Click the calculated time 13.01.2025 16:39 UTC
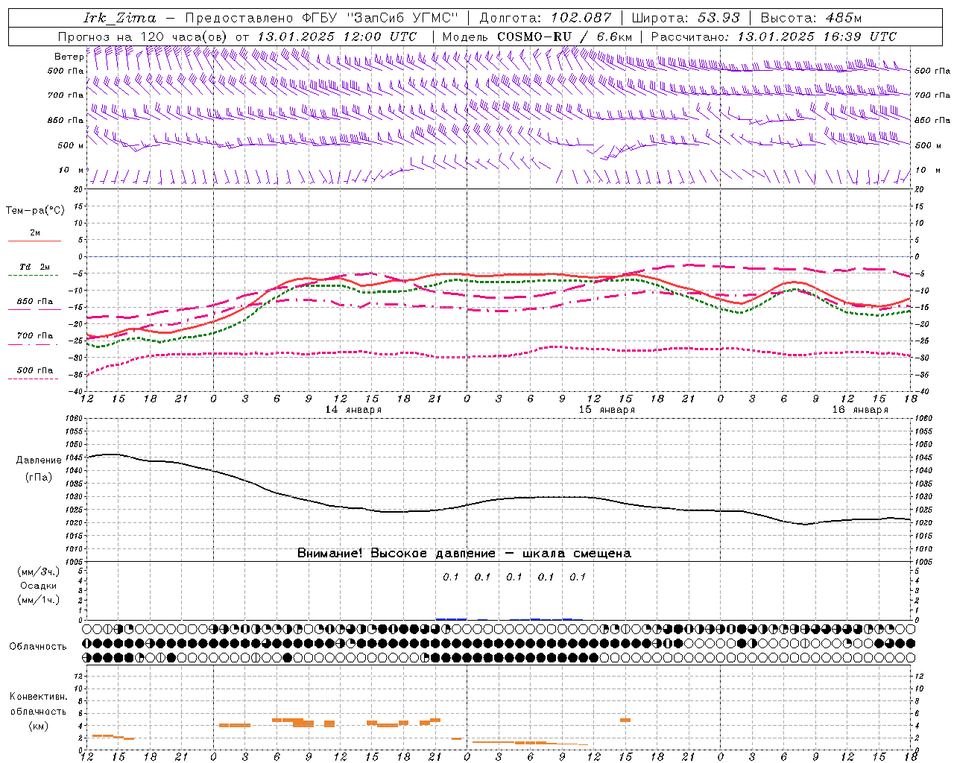This screenshot has height=763, width=954. point(817,36)
